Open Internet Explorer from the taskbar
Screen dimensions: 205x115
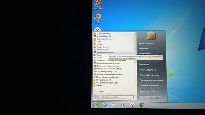(x=104, y=105)
